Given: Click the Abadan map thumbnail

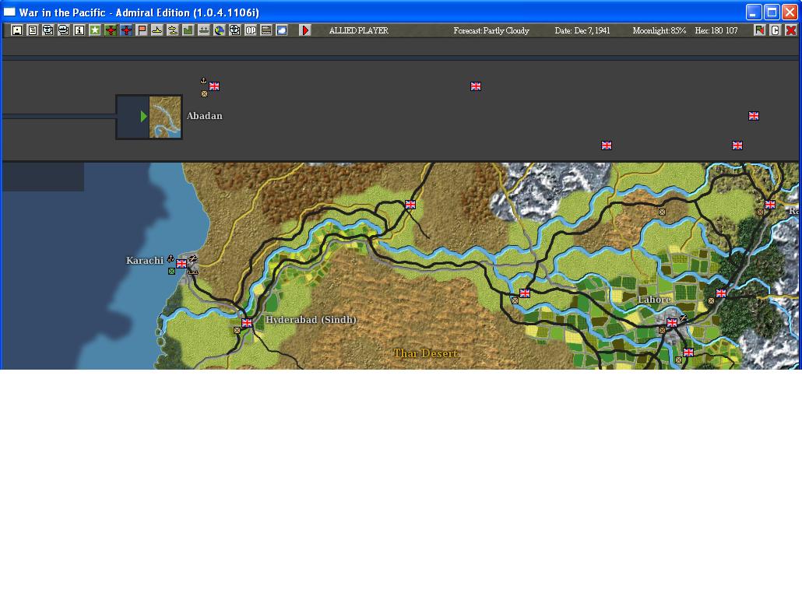Looking at the screenshot, I should tap(165, 117).
